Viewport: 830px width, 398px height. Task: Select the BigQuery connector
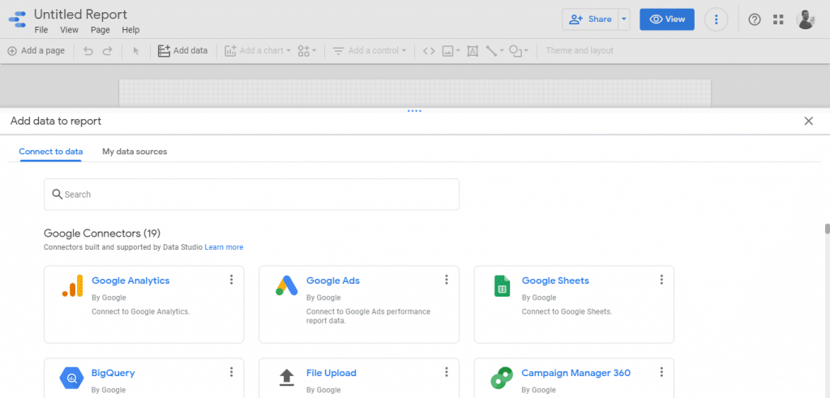coord(144,378)
